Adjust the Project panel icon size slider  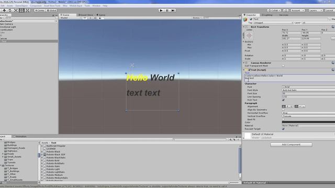234,182
